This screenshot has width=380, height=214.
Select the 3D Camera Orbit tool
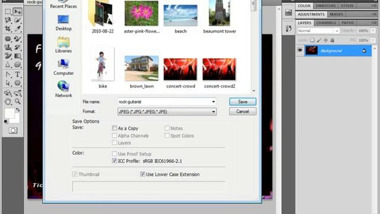tap(17, 93)
